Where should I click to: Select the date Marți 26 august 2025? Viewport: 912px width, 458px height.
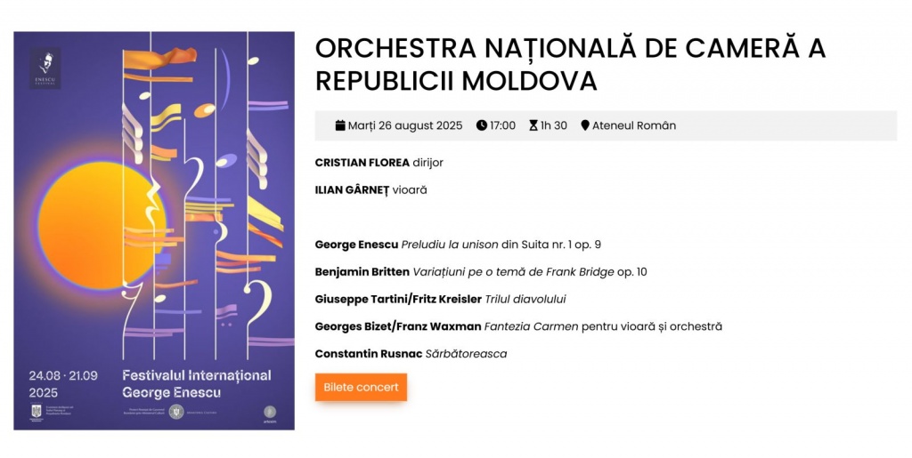(x=405, y=125)
